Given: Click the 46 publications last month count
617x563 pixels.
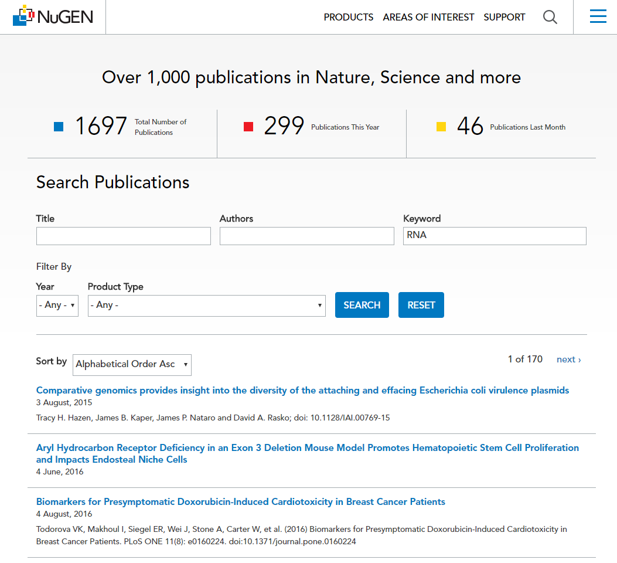Looking at the screenshot, I should click(471, 126).
